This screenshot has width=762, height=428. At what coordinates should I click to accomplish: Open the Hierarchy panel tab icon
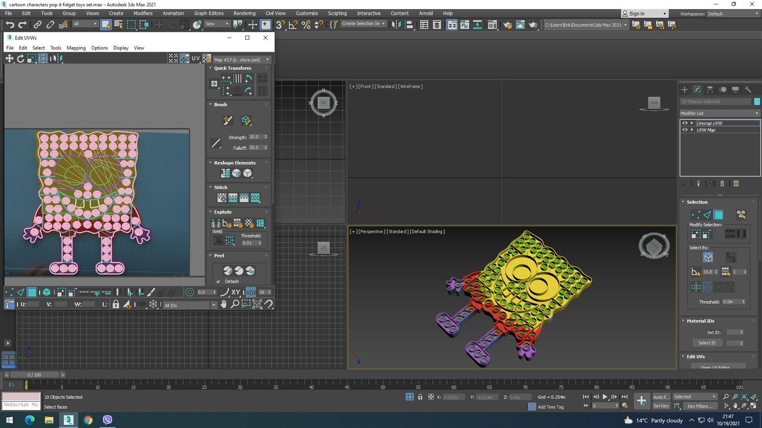click(x=710, y=90)
